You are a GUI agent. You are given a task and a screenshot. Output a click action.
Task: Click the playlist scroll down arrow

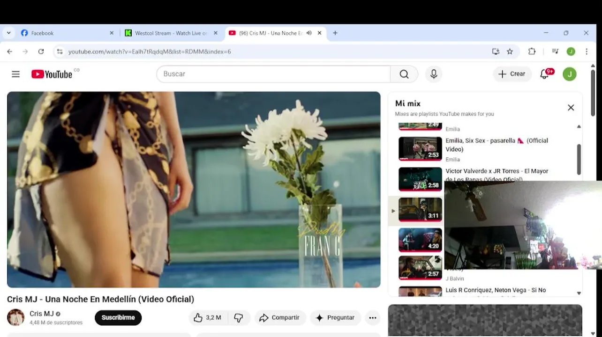(579, 293)
